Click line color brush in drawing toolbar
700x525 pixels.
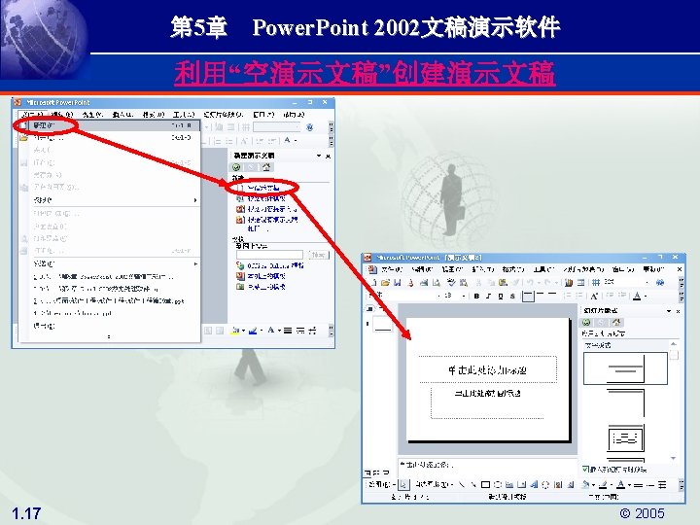(x=603, y=484)
